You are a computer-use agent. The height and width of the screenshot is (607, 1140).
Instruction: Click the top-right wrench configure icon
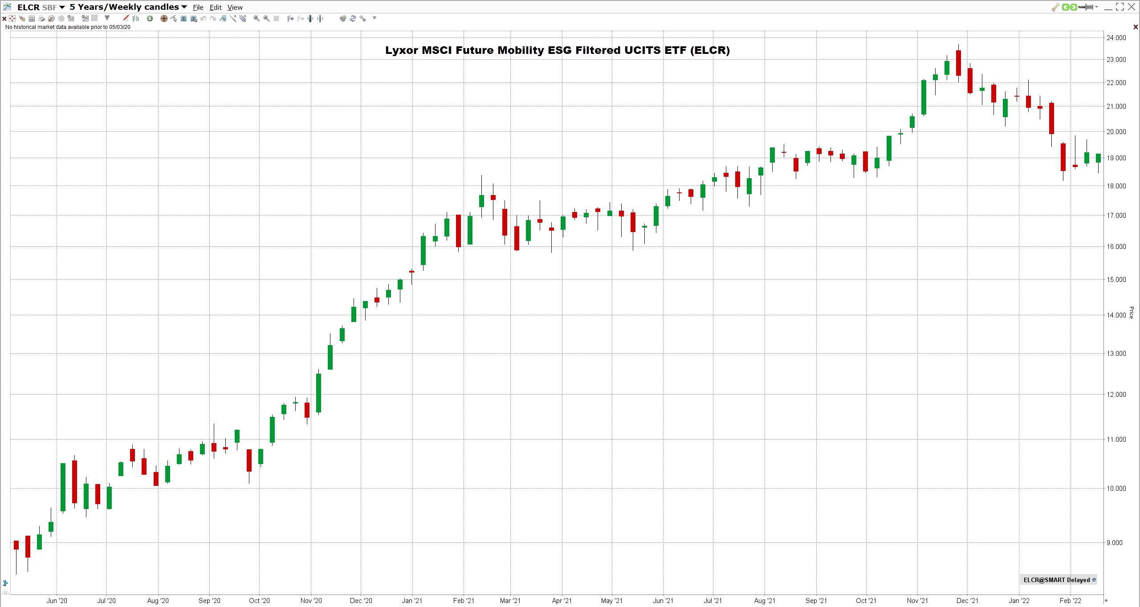(1055, 7)
